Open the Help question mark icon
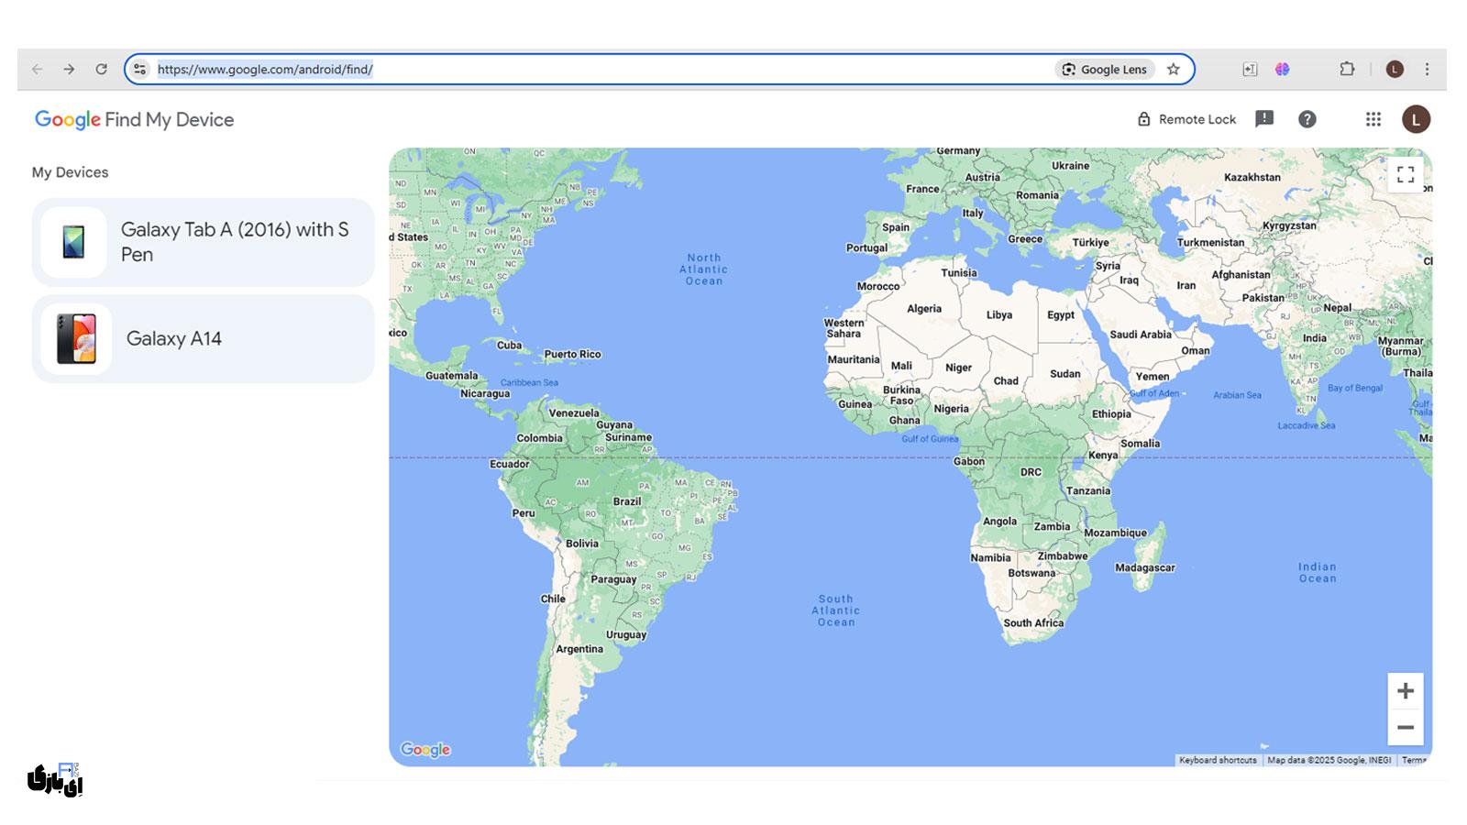 pyautogui.click(x=1307, y=119)
